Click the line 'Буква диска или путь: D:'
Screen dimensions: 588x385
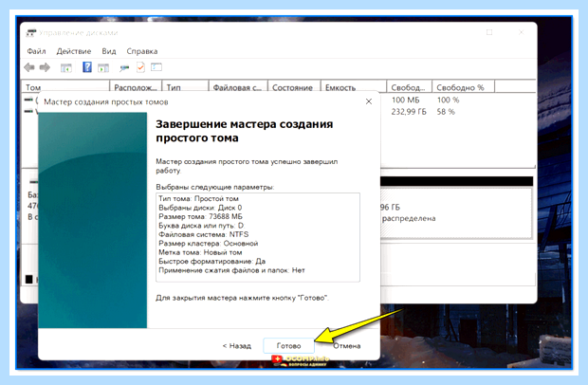point(201,226)
